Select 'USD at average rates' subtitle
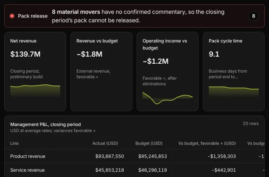The height and width of the screenshot is (177, 269). pos(53,131)
